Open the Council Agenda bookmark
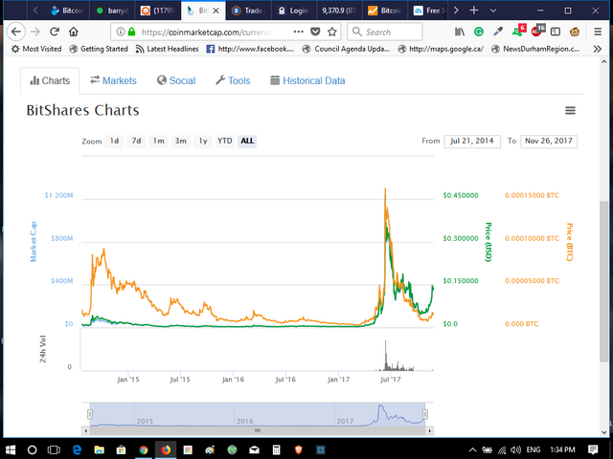Screen dimensions: 613x459 [347, 49]
